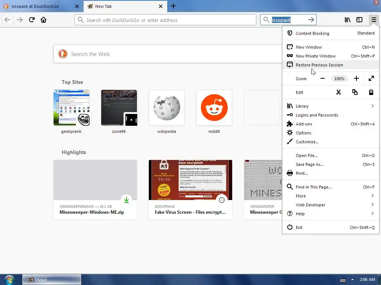Enter full screen mode from menu
This screenshot has width=381, height=285.
(371, 79)
